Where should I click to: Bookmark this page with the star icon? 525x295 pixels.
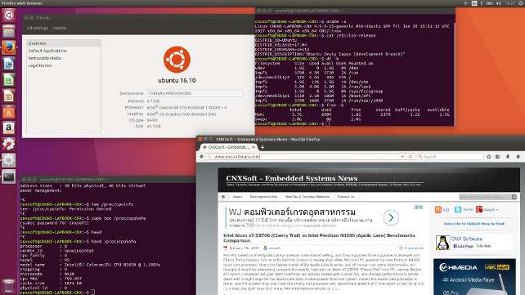489,157
